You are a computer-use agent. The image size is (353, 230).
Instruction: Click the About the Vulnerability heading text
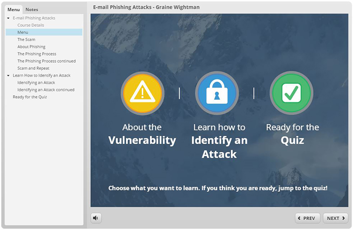[142, 134]
